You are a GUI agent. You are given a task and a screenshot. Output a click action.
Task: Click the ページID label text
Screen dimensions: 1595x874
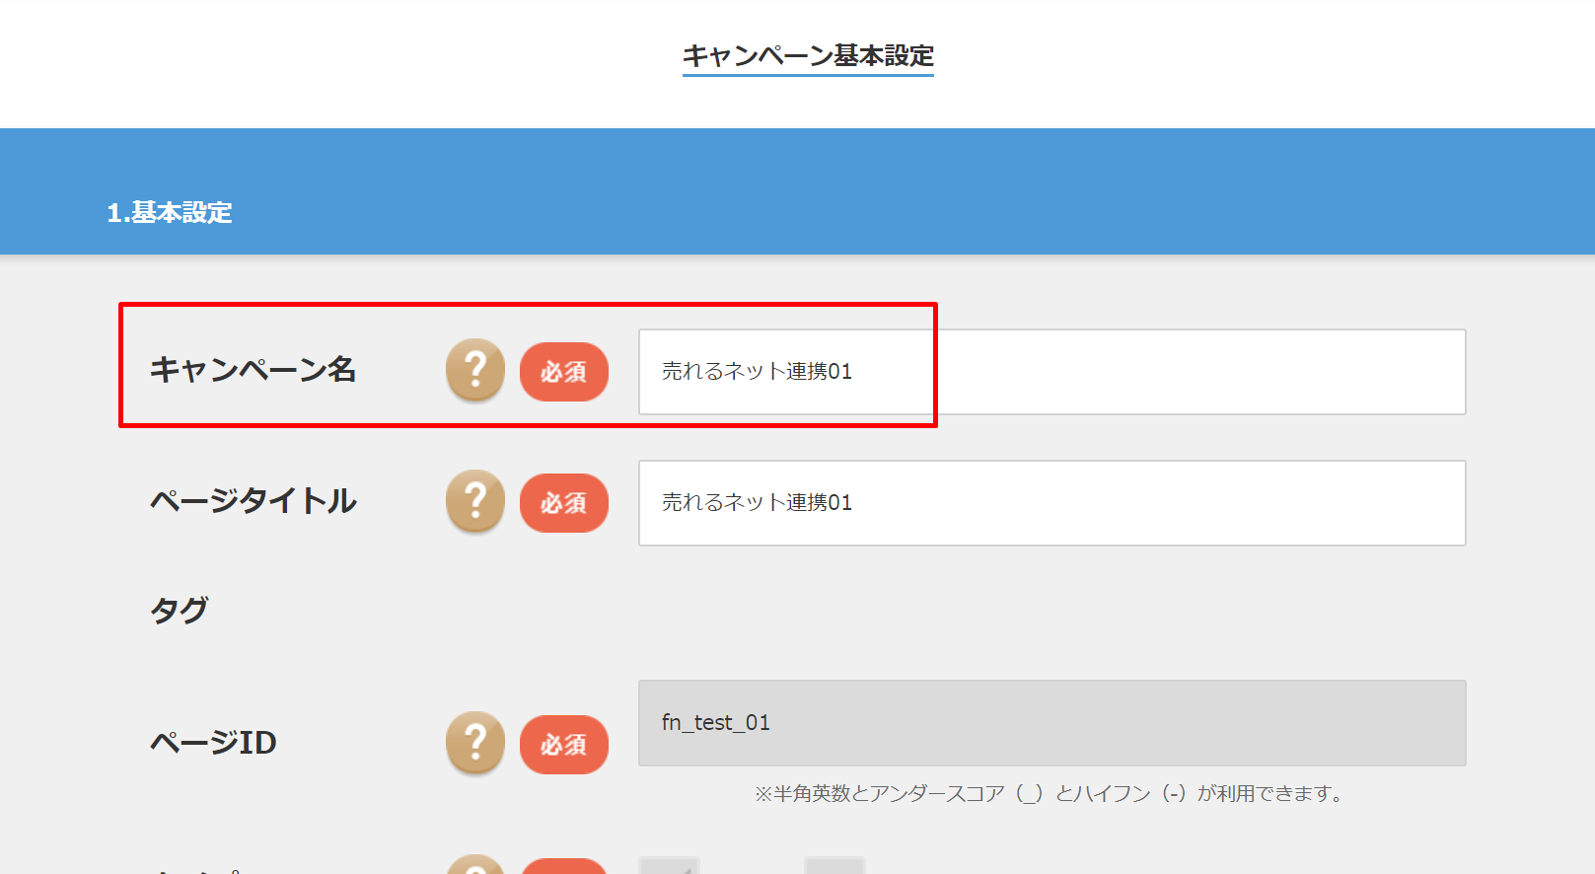point(213,743)
